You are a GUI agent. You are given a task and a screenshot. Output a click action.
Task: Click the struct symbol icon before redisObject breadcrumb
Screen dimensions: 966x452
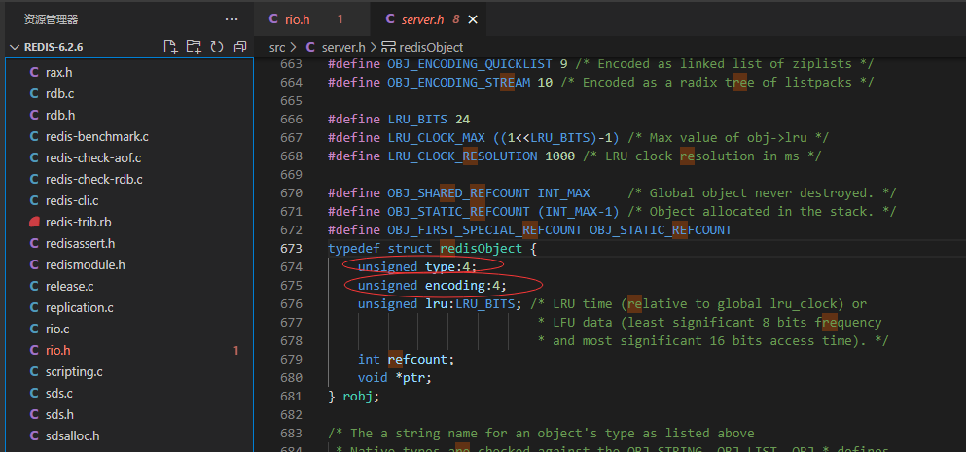point(389,47)
